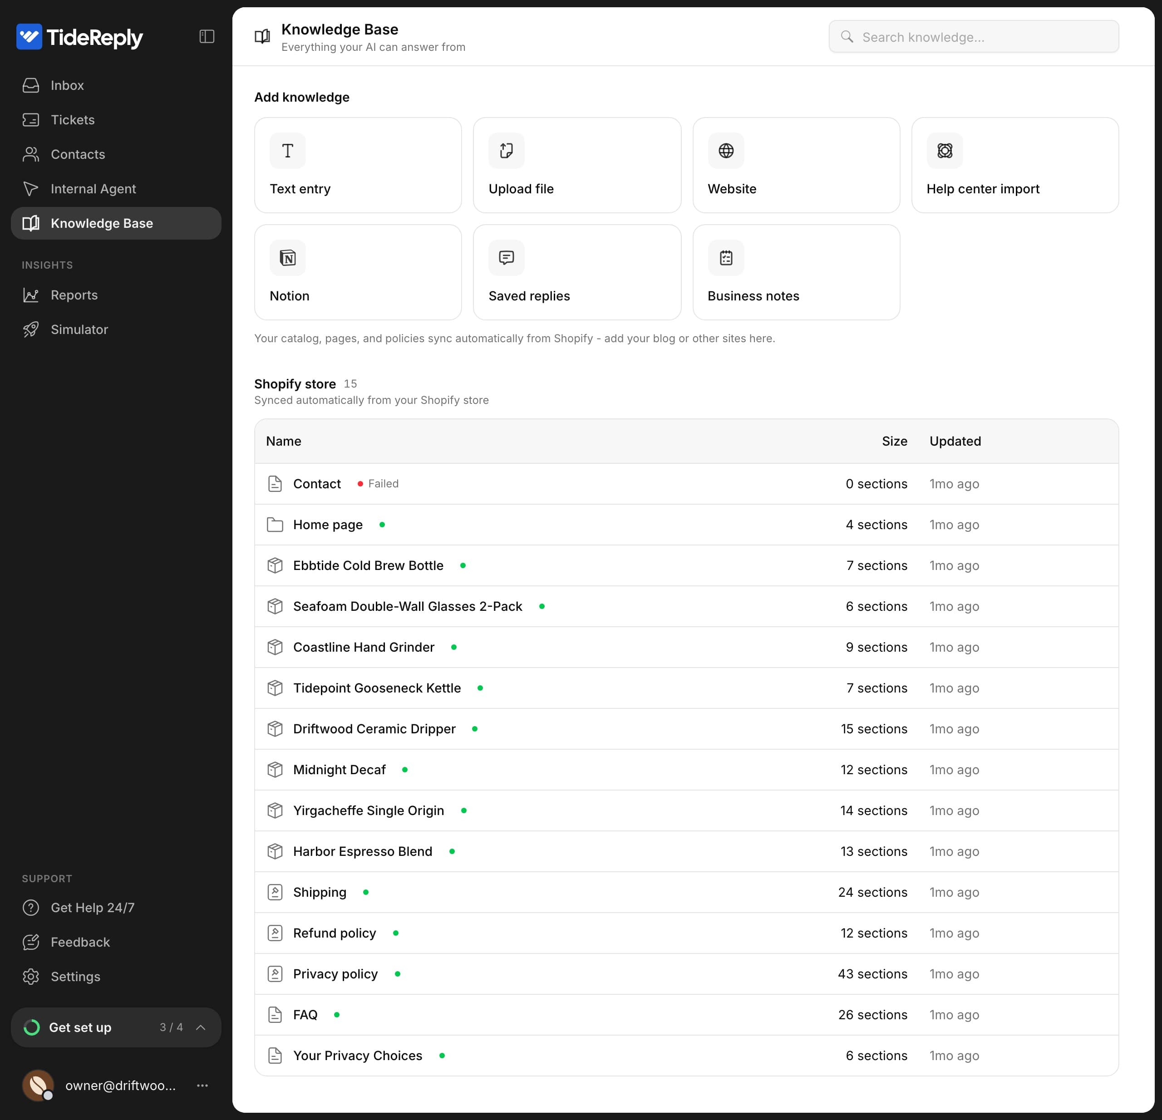This screenshot has height=1120, width=1162.
Task: Click the Notion logo icon
Action: 287,258
